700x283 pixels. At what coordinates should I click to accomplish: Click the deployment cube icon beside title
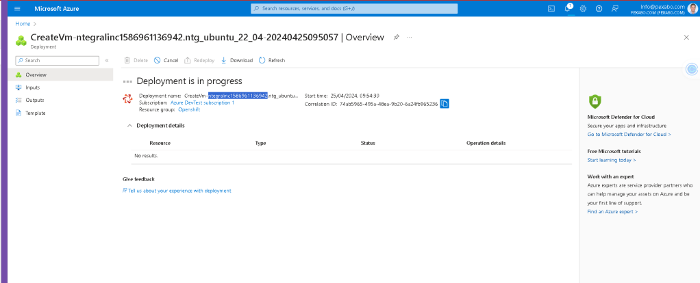[21, 40]
